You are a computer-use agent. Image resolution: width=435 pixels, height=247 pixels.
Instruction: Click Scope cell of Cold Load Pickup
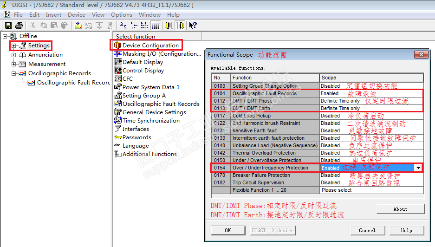coord(371,116)
